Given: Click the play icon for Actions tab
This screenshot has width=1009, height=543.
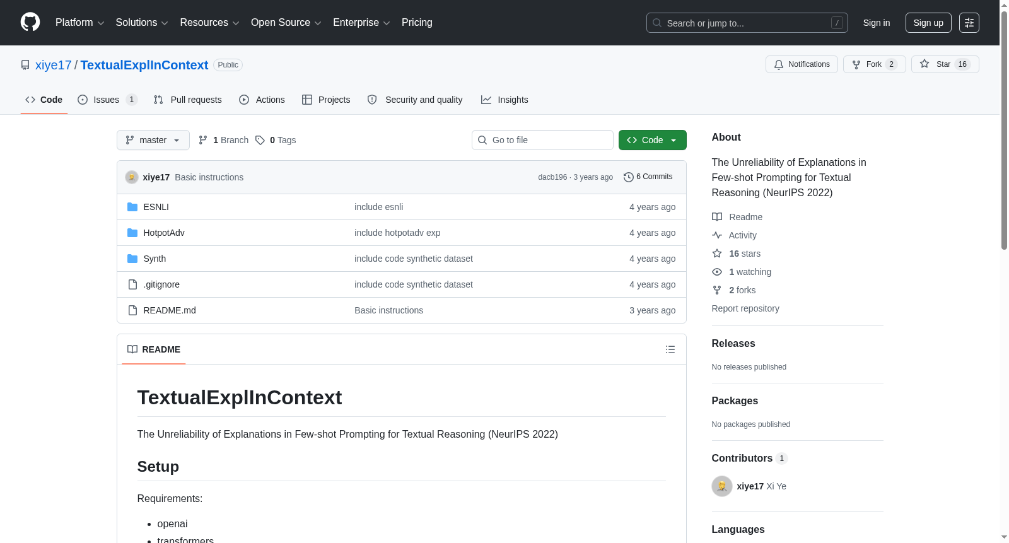Looking at the screenshot, I should [244, 100].
